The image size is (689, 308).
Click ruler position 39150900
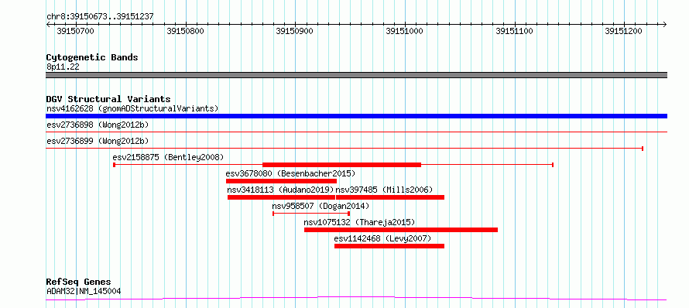tap(295, 31)
